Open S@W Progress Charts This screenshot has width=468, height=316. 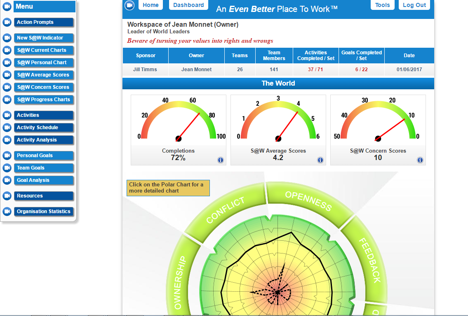(44, 100)
